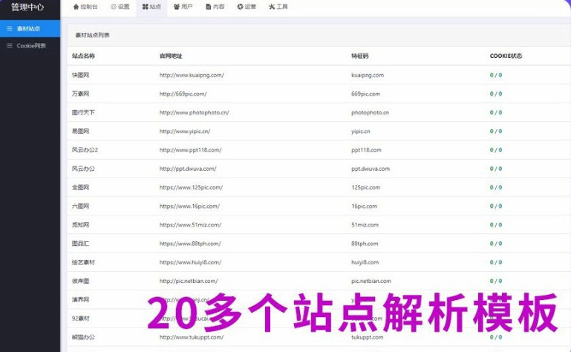Select the 演界网 site name
The height and width of the screenshot is (352, 571).
(80, 299)
